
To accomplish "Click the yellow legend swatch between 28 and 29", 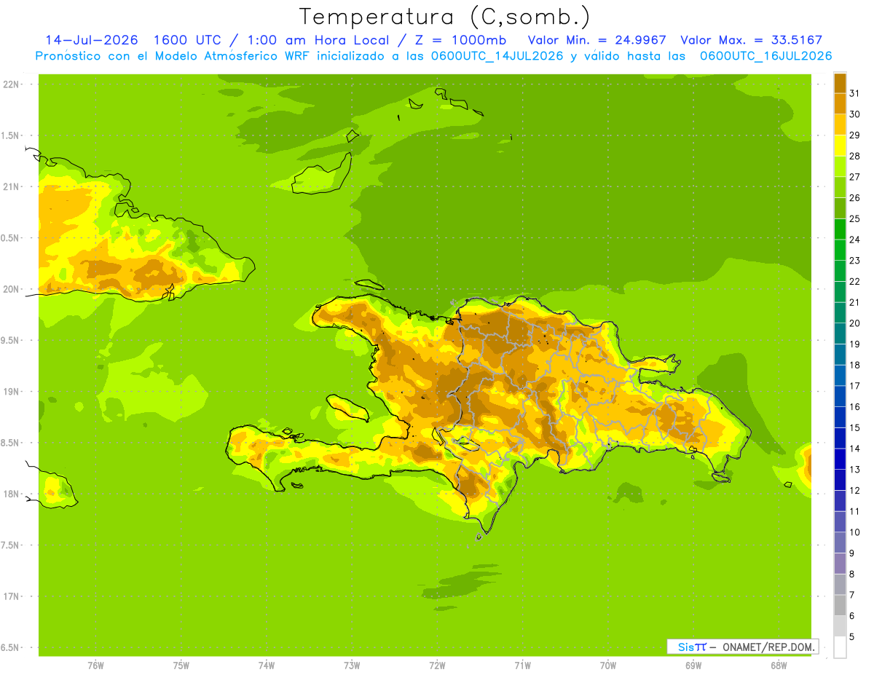I will point(840,145).
